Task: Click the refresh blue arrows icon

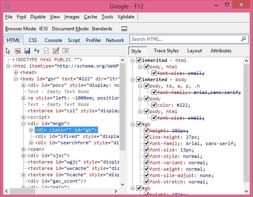Action: click(x=37, y=51)
